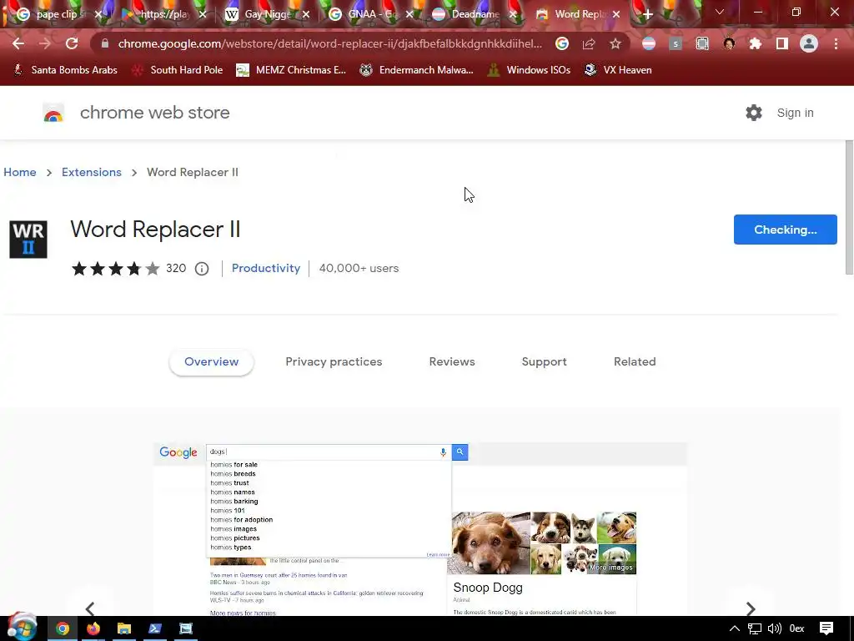Image resolution: width=854 pixels, height=641 pixels.
Task: Show hidden system tray icons
Action: 734,629
